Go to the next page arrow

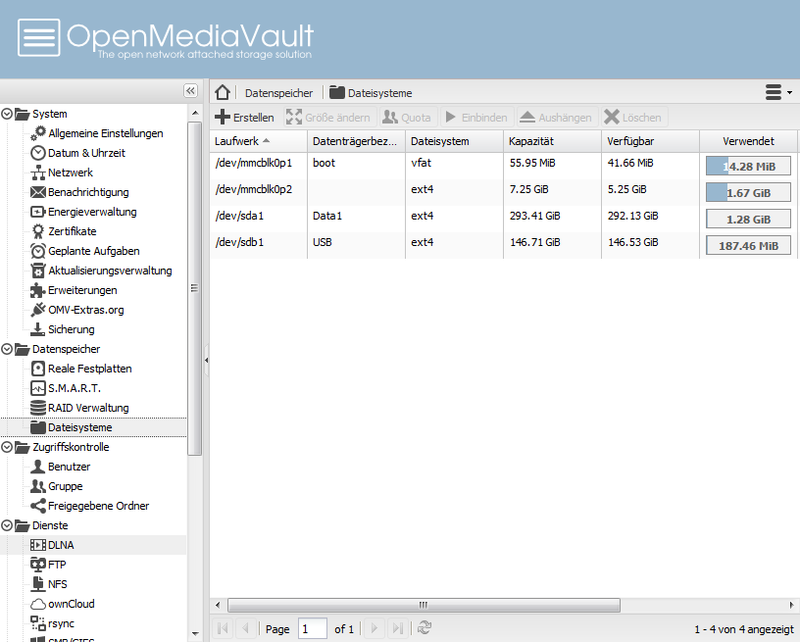(x=374, y=628)
